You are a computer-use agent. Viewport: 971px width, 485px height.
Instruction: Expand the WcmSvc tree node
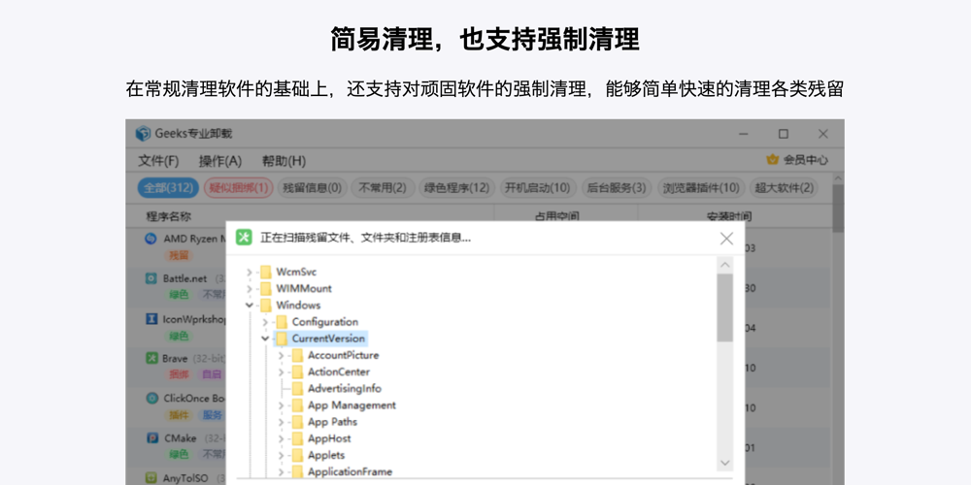250,273
